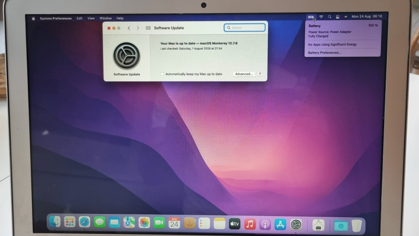Open Messages app in the Dock
Image resolution: width=419 pixels, height=236 pixels.
tap(100, 222)
